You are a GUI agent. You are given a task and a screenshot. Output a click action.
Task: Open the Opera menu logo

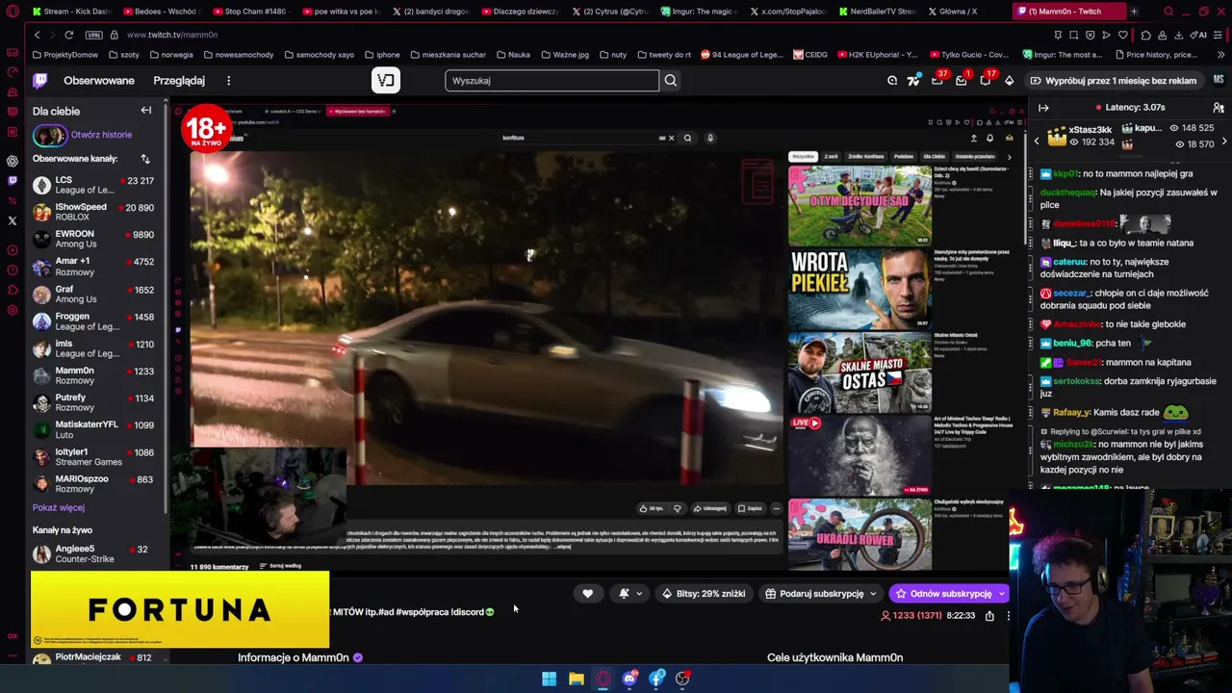[x=12, y=12]
